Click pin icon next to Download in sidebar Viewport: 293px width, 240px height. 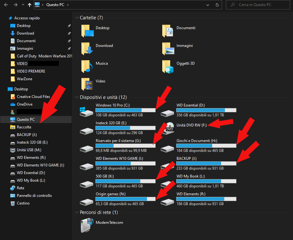click(x=69, y=33)
